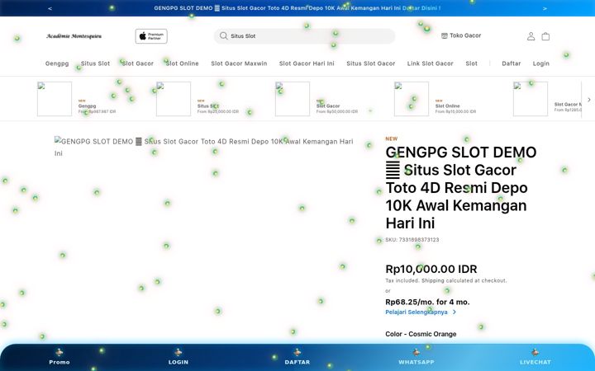The height and width of the screenshot is (371, 595).
Task: Click the Daftar Disini announcement link
Action: [x=421, y=8]
